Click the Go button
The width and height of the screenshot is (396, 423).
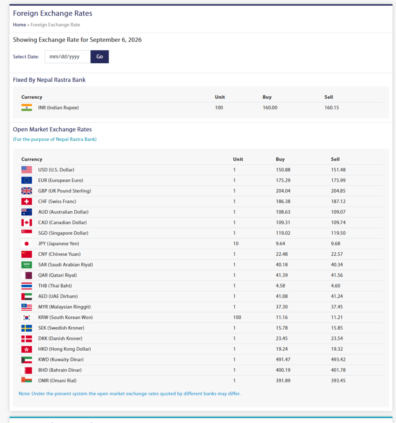click(x=100, y=57)
